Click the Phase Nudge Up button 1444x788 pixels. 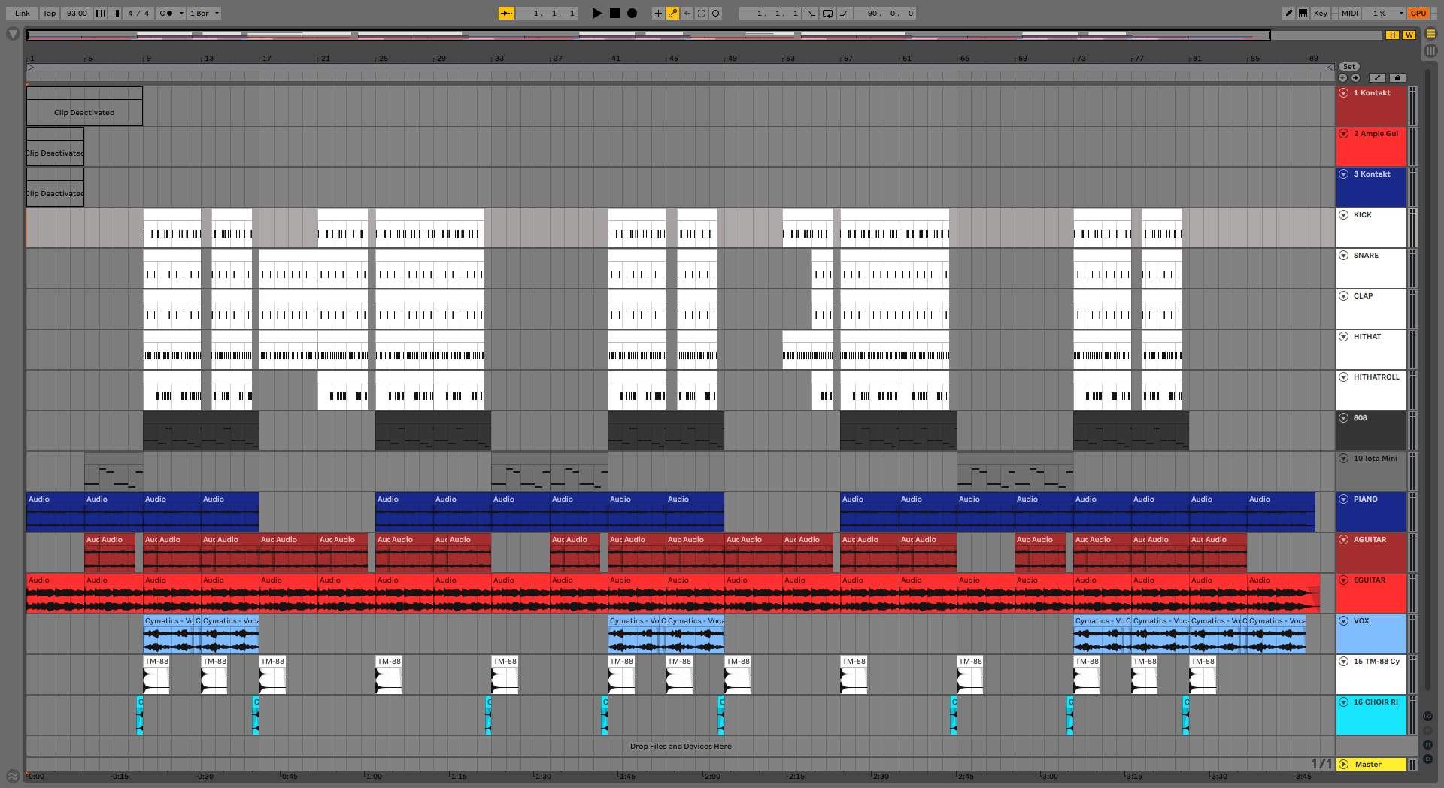point(114,13)
